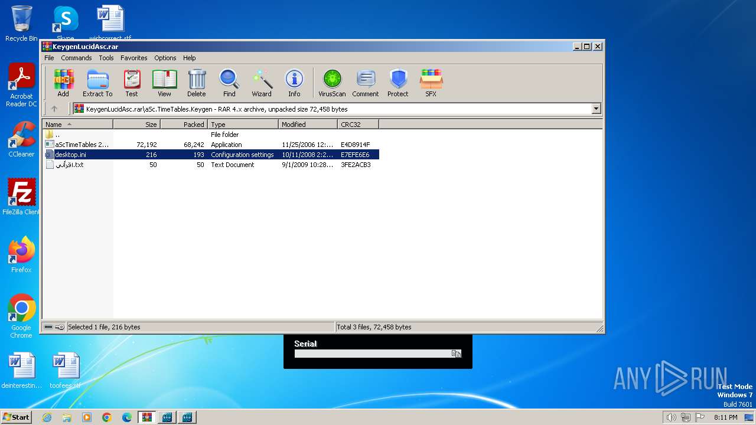Screen dimensions: 756x425
Task: Sort by Name column header
Action: point(77,124)
